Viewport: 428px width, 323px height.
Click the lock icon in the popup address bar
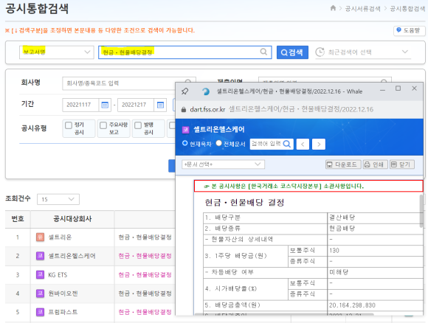point(184,109)
